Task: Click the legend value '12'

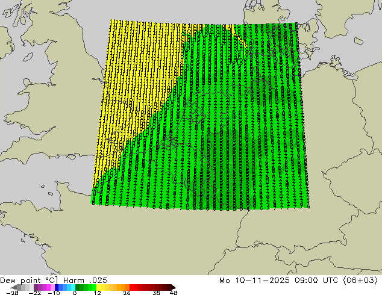Action: (98, 293)
